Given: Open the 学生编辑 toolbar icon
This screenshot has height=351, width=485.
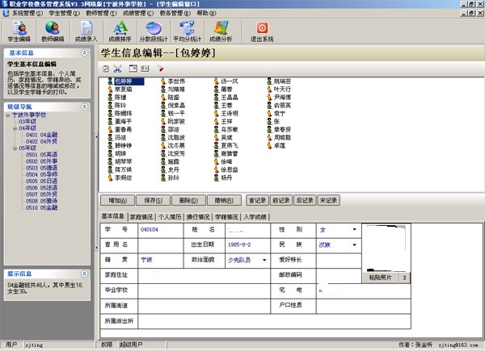Looking at the screenshot, I should [x=19, y=31].
